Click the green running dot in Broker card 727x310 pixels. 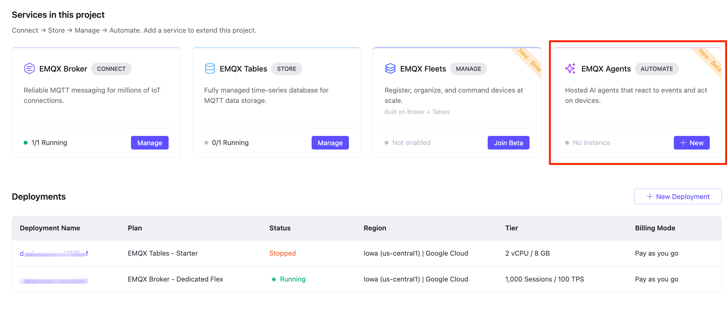[x=26, y=143]
